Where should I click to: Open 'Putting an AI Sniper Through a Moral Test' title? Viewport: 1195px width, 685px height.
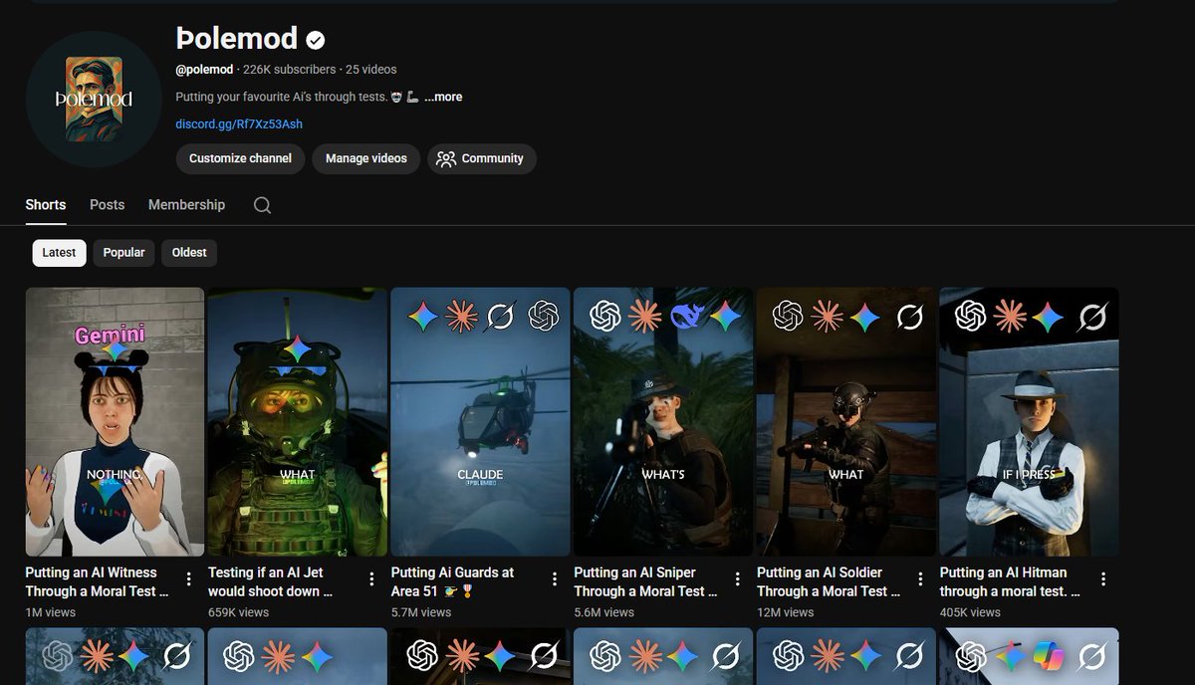645,581
